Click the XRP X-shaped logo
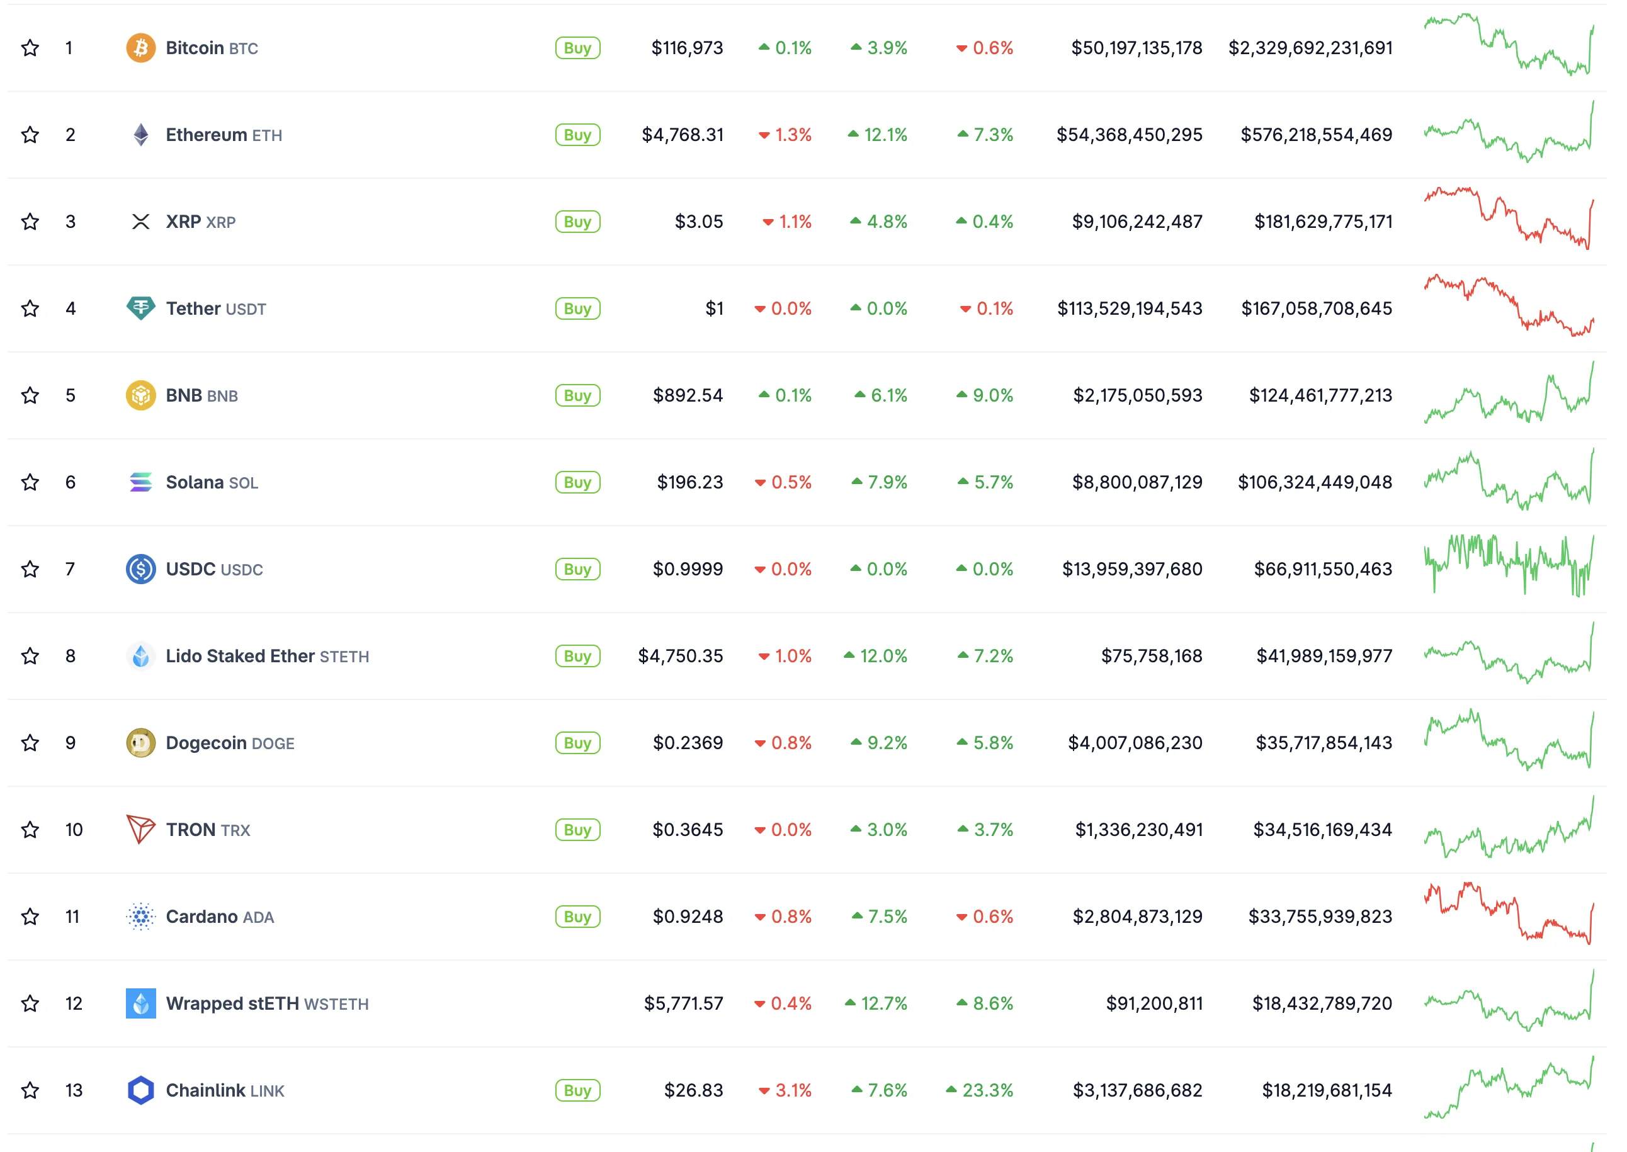Viewport: 1627px width, 1152px height. 141,222
